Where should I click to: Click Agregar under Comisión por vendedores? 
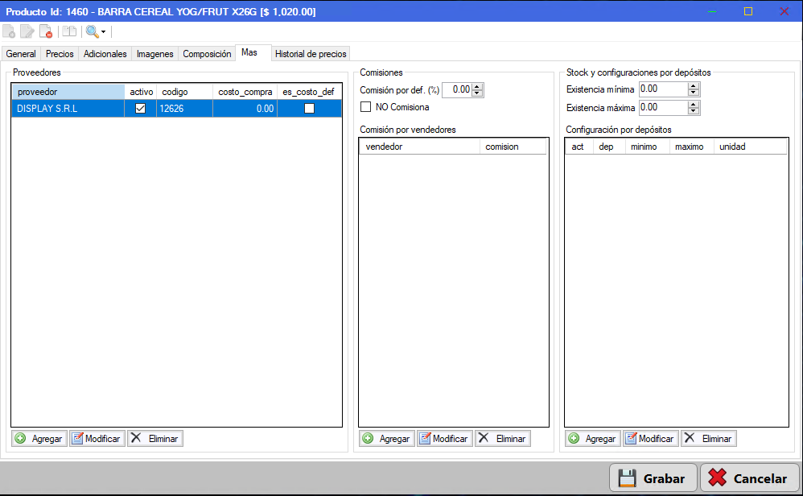pyautogui.click(x=387, y=439)
